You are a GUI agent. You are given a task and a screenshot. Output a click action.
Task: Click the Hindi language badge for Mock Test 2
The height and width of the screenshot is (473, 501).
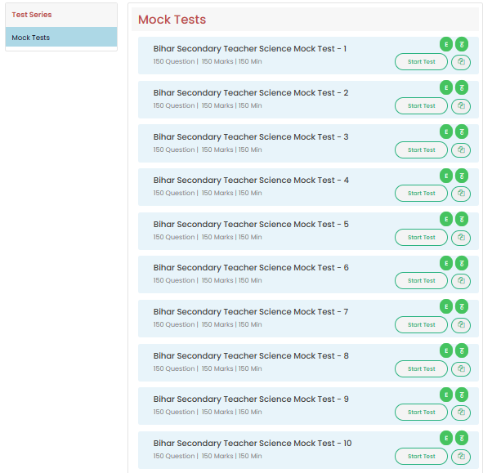pyautogui.click(x=462, y=87)
